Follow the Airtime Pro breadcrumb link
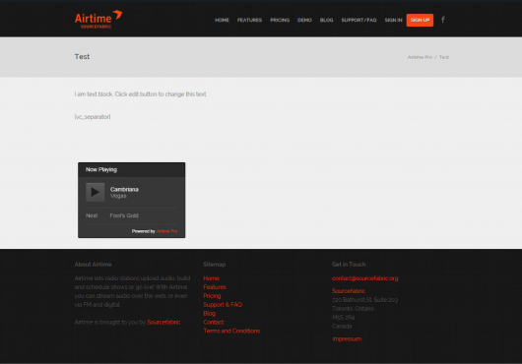Viewport: 522px width, 364px height. pos(420,57)
